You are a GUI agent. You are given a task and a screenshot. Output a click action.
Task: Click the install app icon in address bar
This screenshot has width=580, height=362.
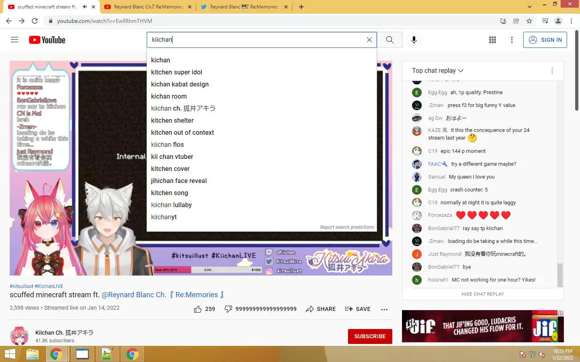(x=503, y=21)
